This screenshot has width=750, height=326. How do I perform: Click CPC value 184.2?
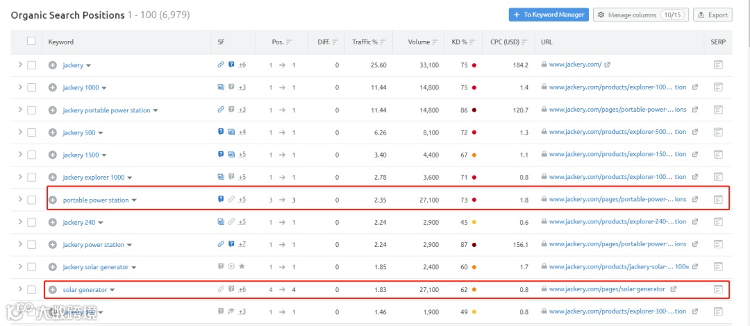click(x=520, y=65)
